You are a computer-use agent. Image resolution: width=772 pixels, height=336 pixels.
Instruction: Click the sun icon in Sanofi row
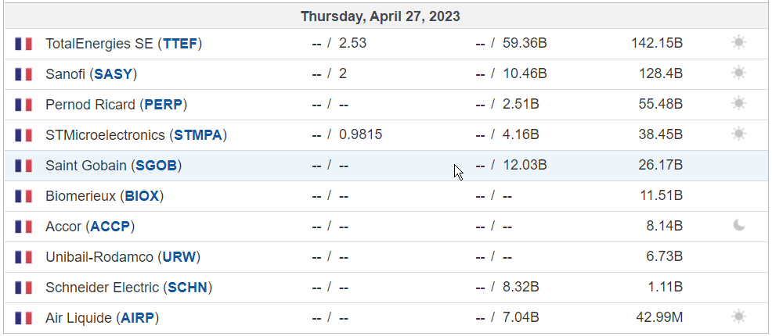point(738,73)
